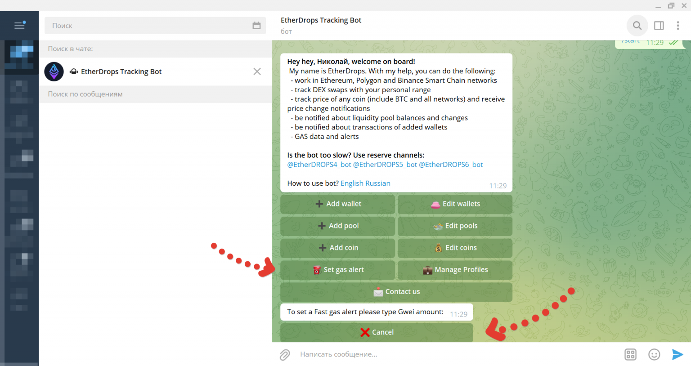
Task: Click the chat title EtherDrops Tracking Bot
Action: pos(321,20)
